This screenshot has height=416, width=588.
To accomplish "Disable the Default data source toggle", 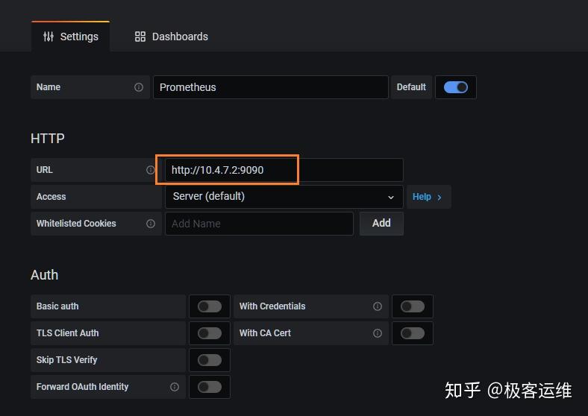I will click(455, 87).
